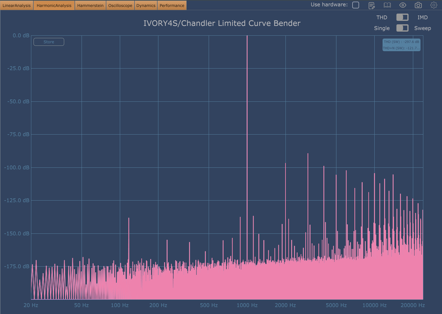The height and width of the screenshot is (314, 442).
Task: Click the IVORY4S/Chandler Limited Curve Bender title
Action: (222, 23)
